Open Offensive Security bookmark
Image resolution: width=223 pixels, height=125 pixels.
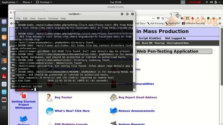[x=194, y=23]
